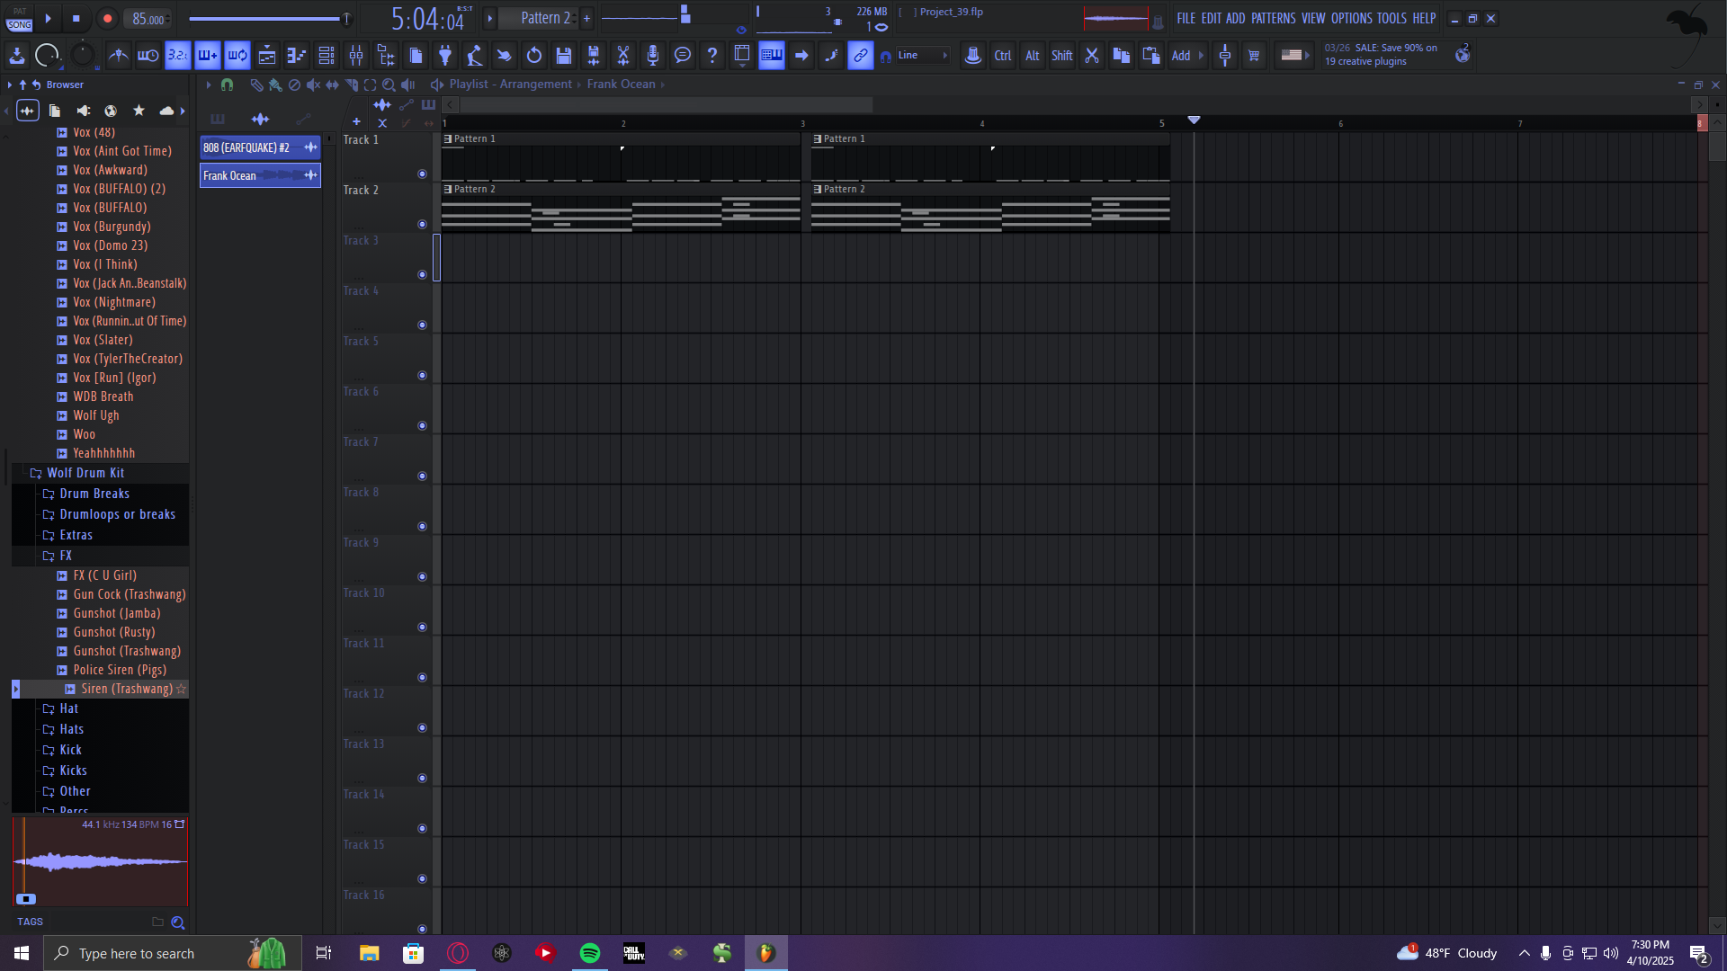1727x971 pixels.
Task: Open the OPTIONS menu
Action: click(x=1351, y=18)
